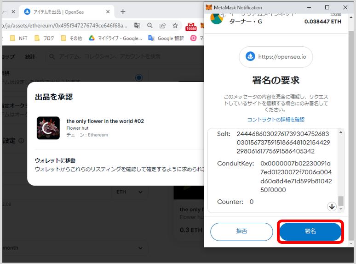Click the Flower hut collection name
356x264 pixels.
click(77, 128)
